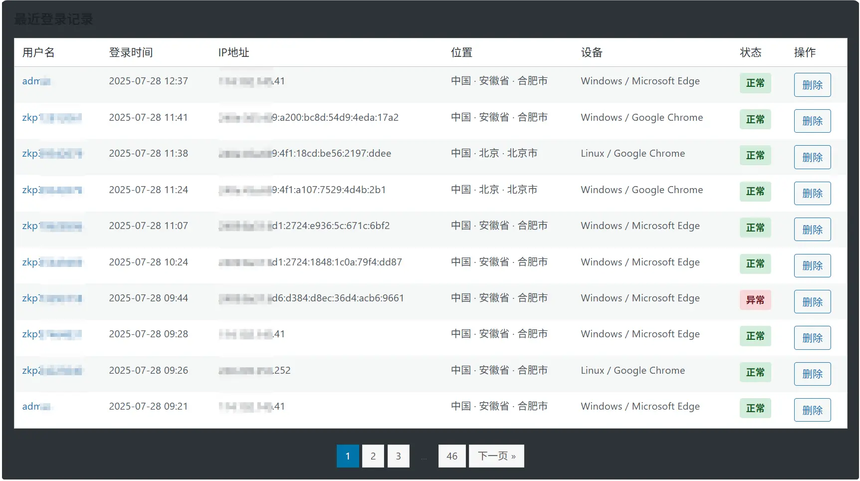Select current page 1 in pagination
This screenshot has height=481, width=860.
click(x=348, y=456)
